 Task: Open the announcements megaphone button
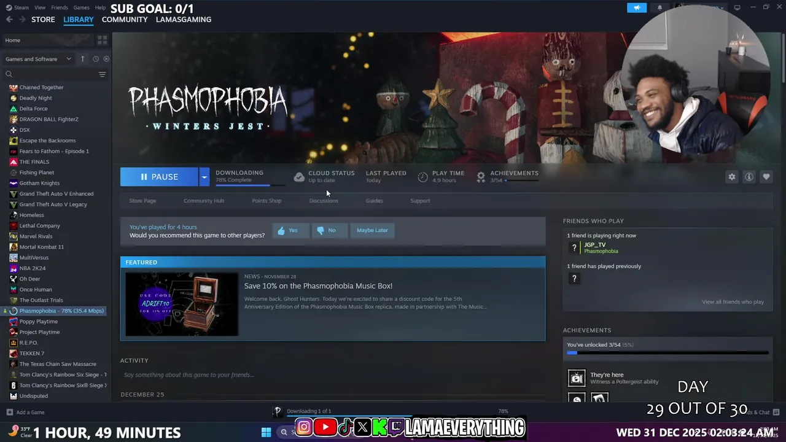point(637,7)
